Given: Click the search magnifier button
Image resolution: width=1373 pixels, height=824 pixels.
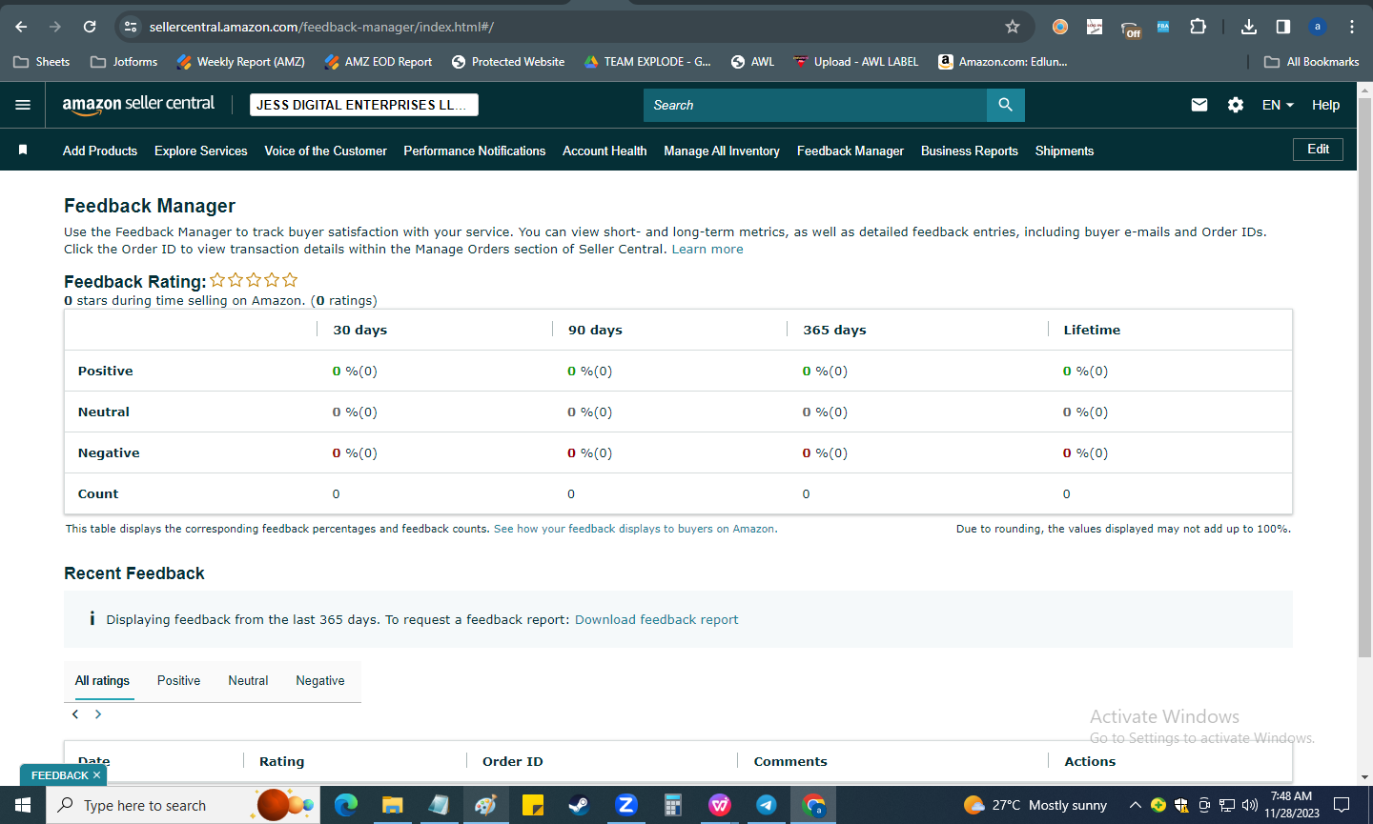Looking at the screenshot, I should coord(1006,105).
